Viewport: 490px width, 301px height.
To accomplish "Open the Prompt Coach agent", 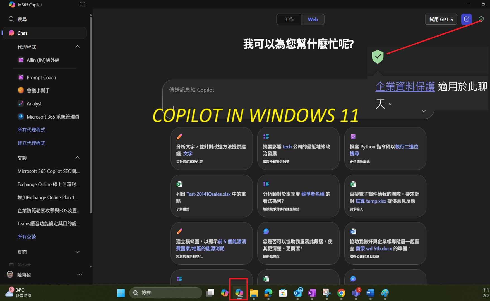I will 41,77.
